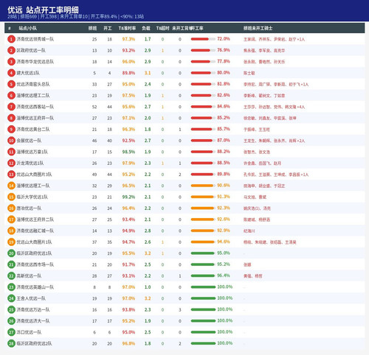
Task: Click the summary line starting with 28站
Action: point(75,17)
